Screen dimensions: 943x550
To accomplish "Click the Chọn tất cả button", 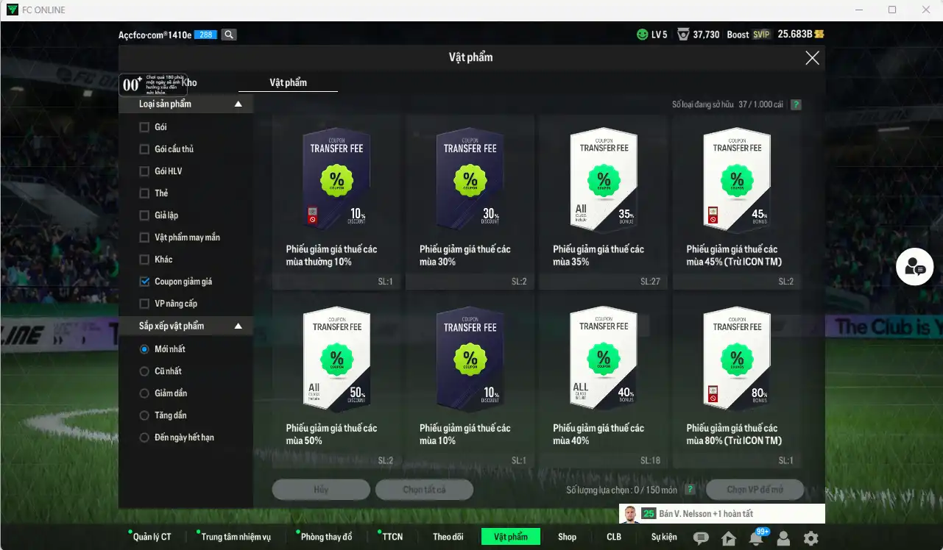I will pos(424,490).
